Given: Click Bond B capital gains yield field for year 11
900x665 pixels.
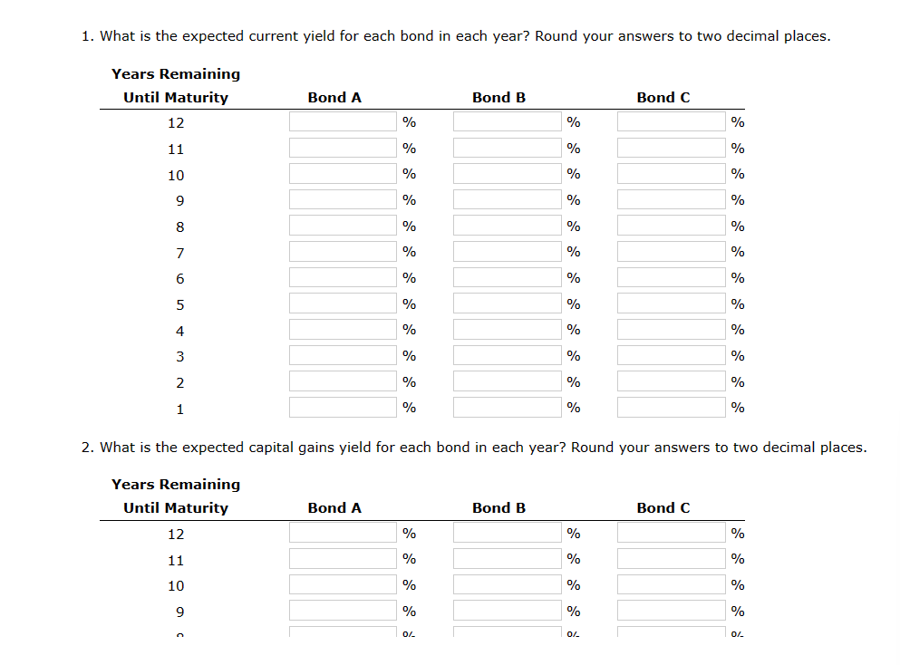Looking at the screenshot, I should (506, 557).
